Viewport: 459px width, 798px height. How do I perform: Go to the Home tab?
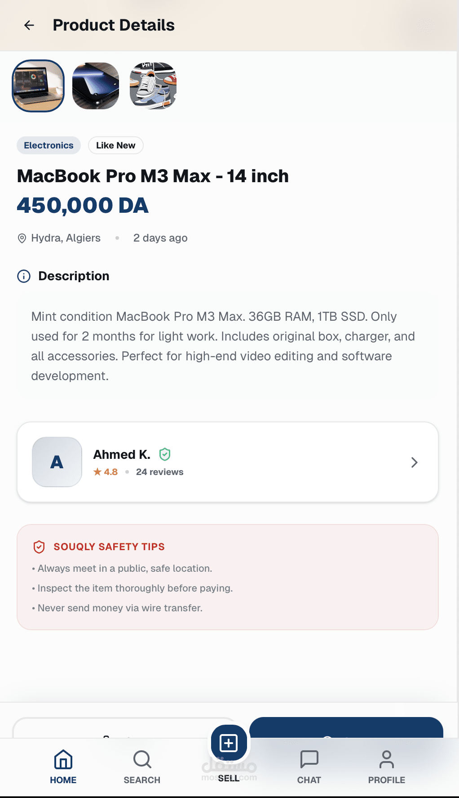pos(63,767)
